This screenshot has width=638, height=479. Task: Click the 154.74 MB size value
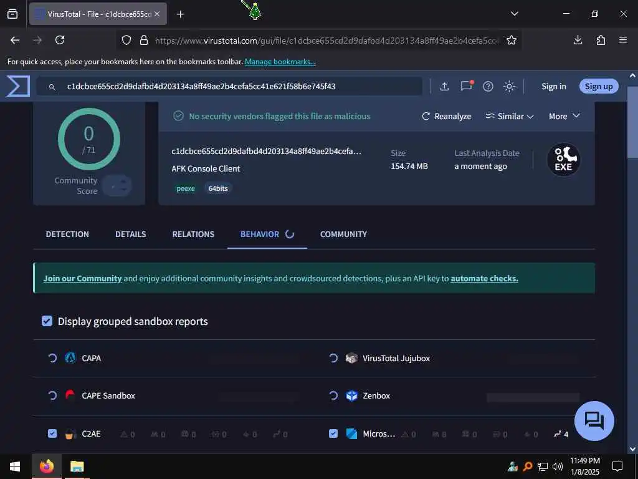409,166
